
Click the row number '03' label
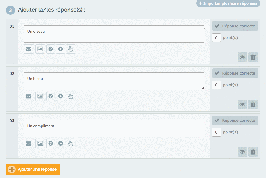(12, 121)
